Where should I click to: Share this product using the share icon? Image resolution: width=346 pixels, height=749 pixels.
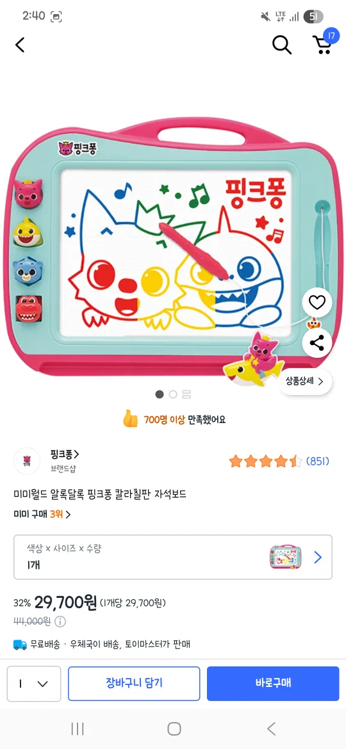[317, 342]
